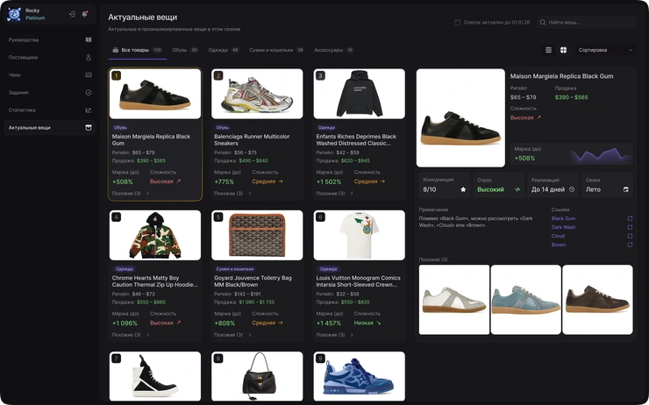Image resolution: width=649 pixels, height=405 pixels.
Task: Click the trend icon in Спрос box
Action: 517,189
